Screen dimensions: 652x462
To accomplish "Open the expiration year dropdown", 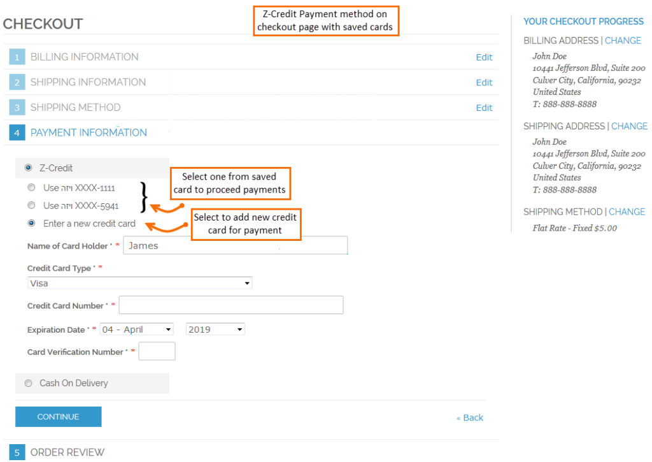I will (x=215, y=329).
